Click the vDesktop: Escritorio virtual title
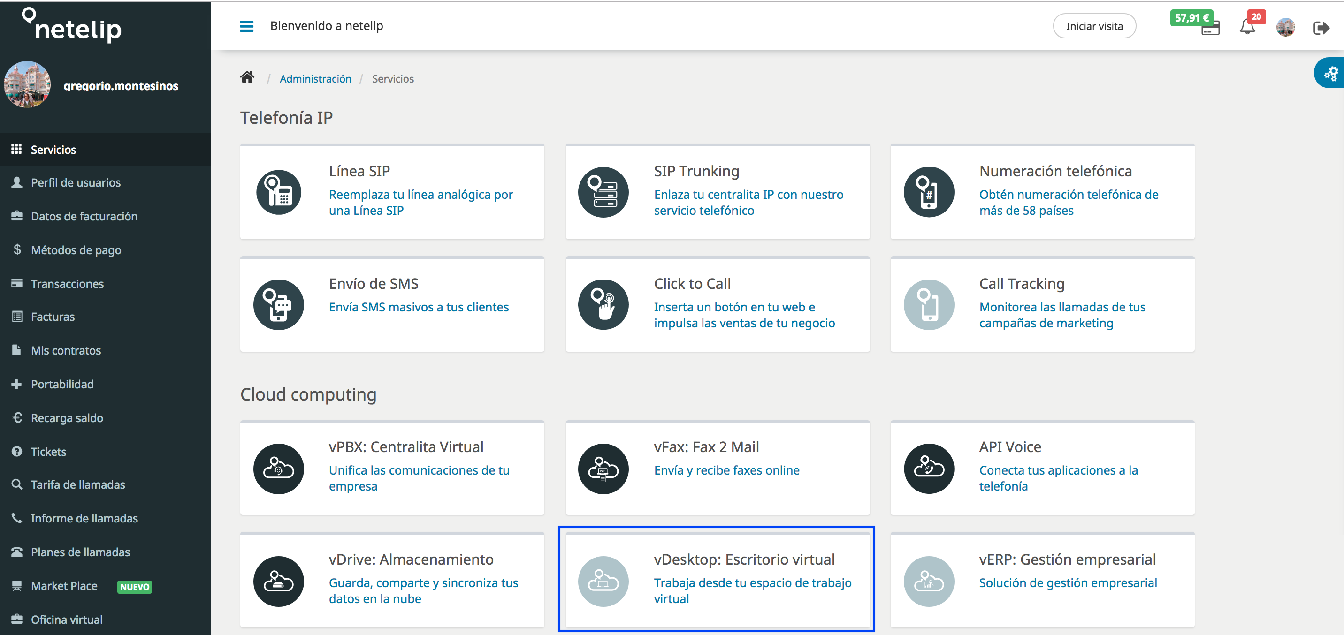Screen dimensions: 1344x635 point(744,559)
